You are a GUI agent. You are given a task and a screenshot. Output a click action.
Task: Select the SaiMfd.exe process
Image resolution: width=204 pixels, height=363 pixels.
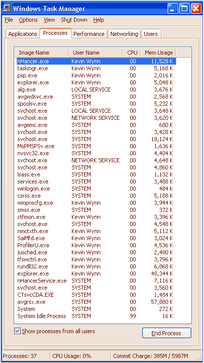96,238
